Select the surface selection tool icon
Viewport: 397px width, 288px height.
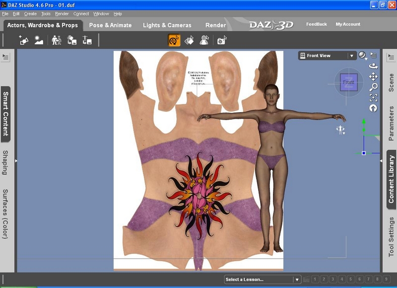[189, 40]
